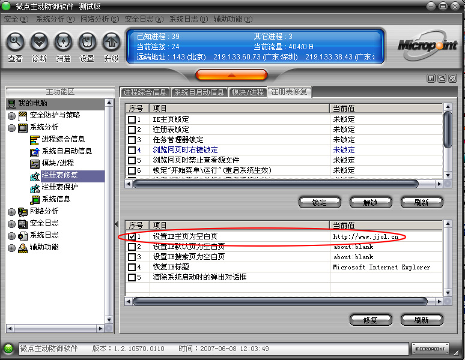Expand the 安全防护与策略 tree node

pyautogui.click(x=12, y=115)
